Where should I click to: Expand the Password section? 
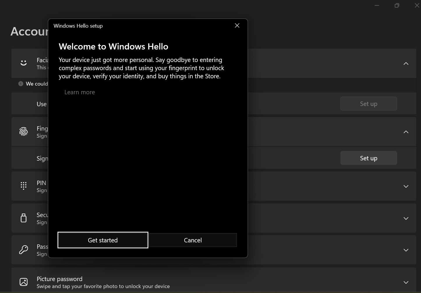point(406,250)
